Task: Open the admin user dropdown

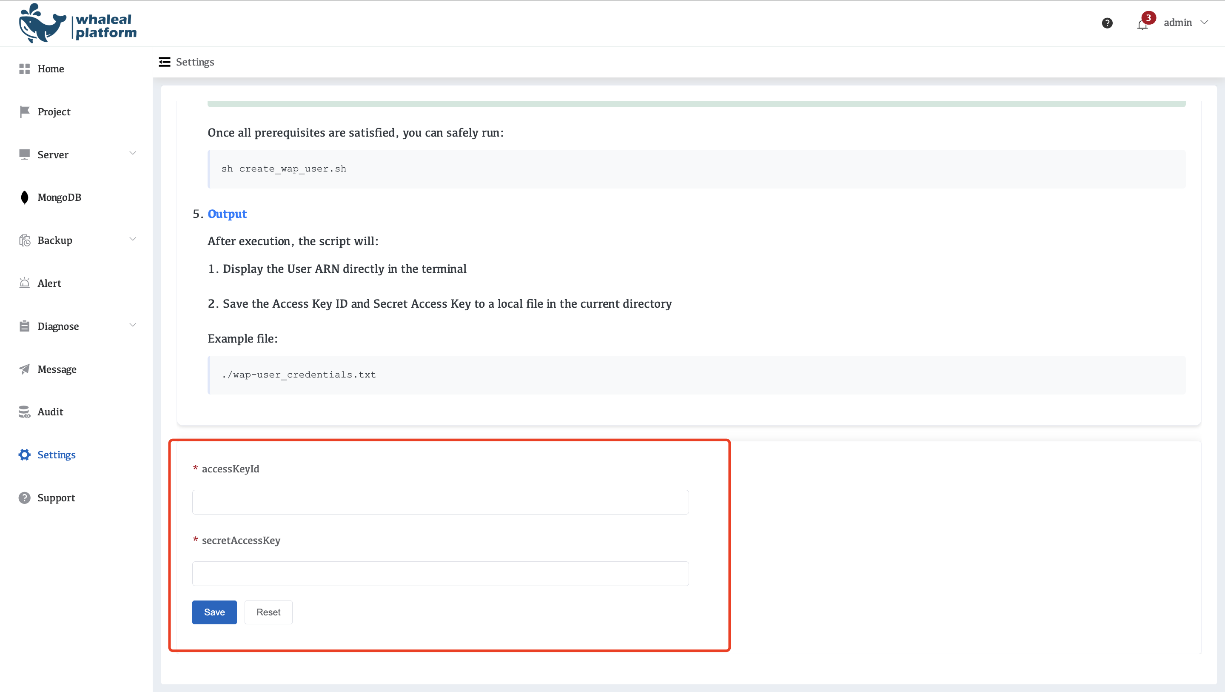Action: click(1185, 23)
